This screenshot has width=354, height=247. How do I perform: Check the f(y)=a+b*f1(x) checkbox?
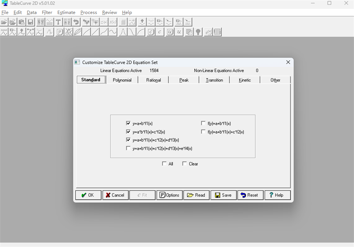point(203,123)
